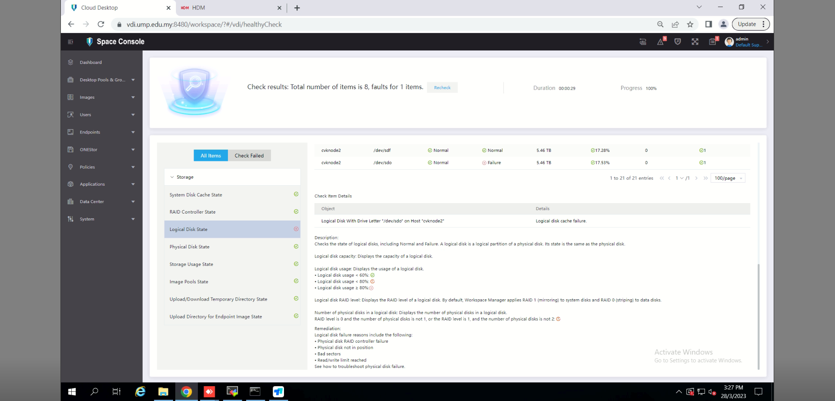This screenshot has height=401, width=835.
Task: Switch to the All Items tab
Action: click(210, 156)
